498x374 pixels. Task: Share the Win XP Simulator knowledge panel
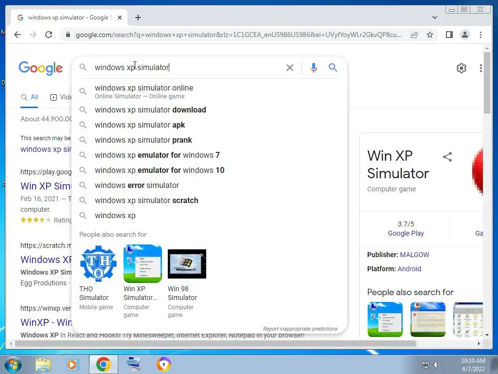(x=447, y=156)
